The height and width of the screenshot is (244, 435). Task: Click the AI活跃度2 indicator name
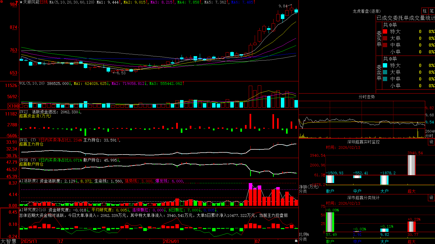pos(29,181)
